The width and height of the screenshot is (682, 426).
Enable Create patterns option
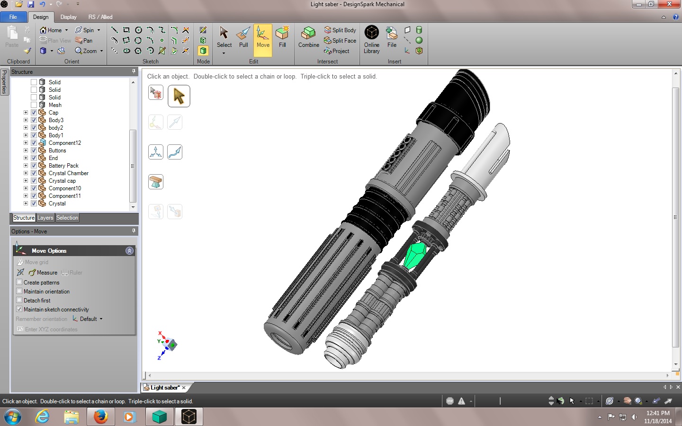pos(19,282)
